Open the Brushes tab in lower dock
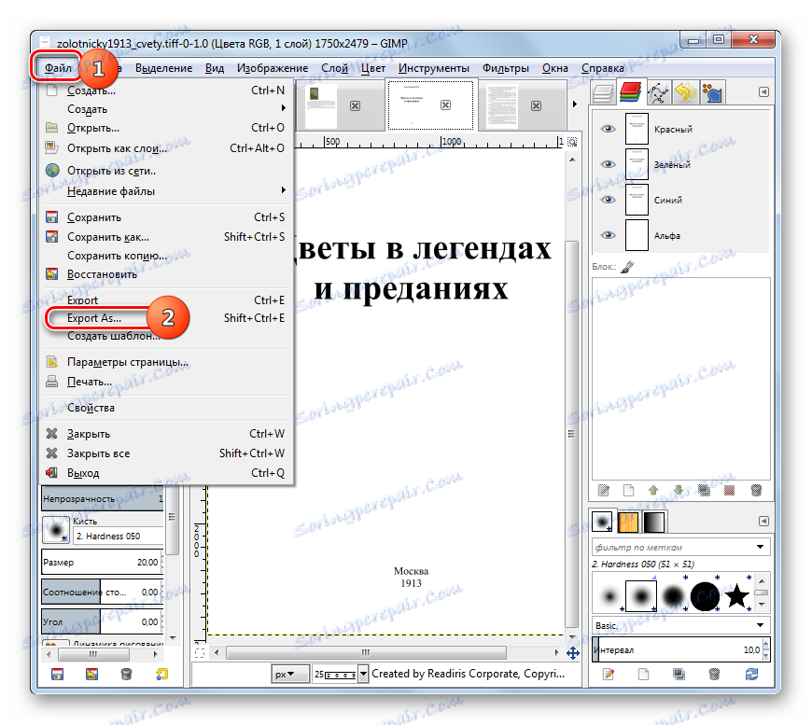Viewport: 812px width, 725px height. pos(602,522)
